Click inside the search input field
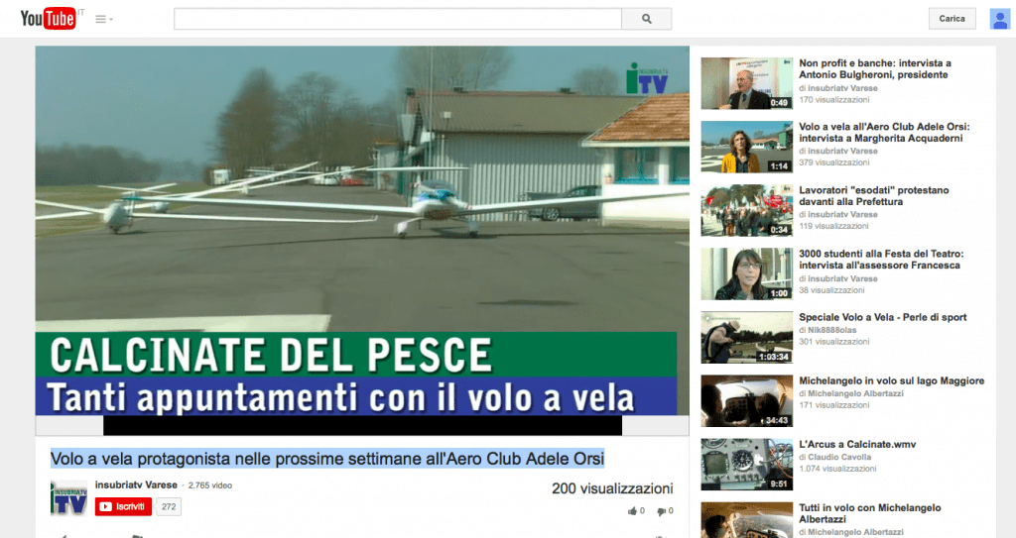The image size is (1016, 538). (x=397, y=19)
